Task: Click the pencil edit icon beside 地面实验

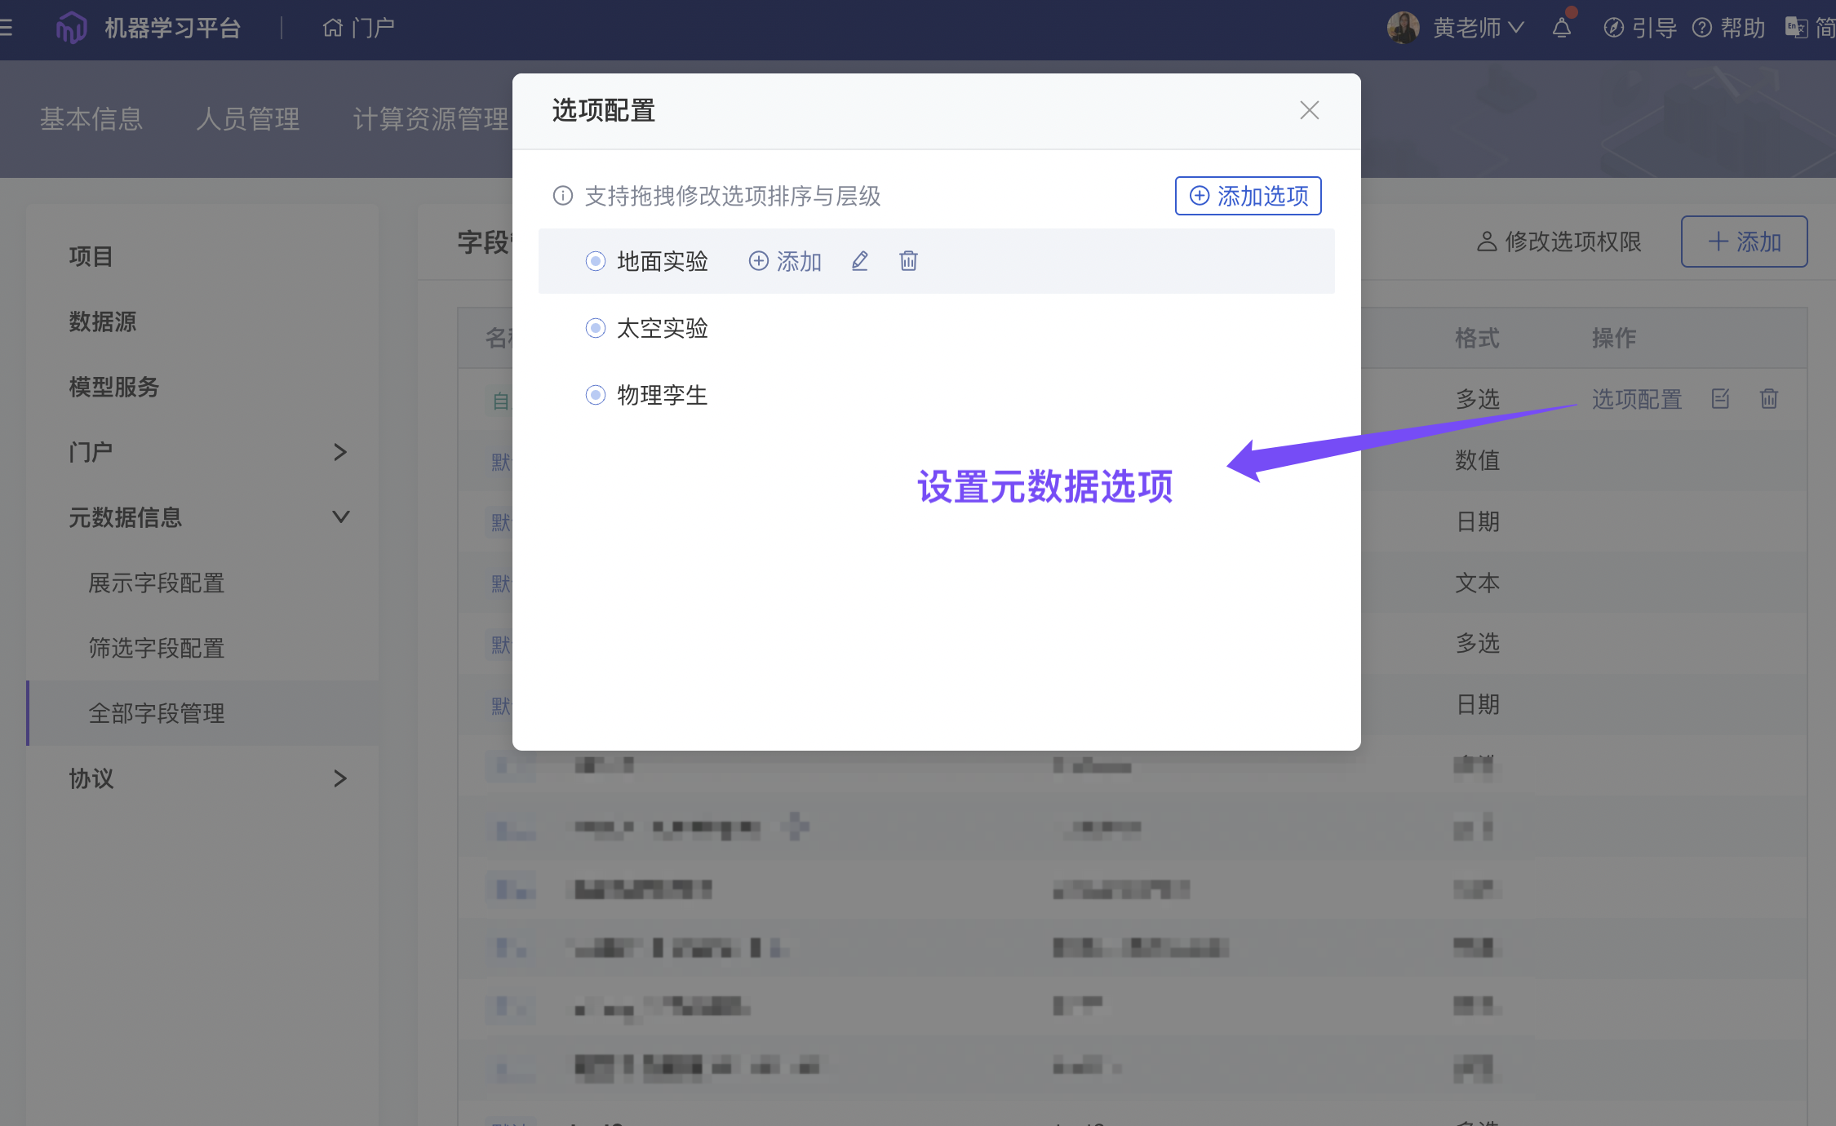Action: (859, 261)
